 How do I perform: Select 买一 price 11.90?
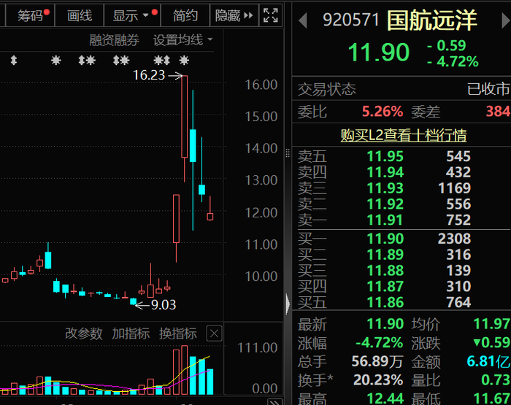[385, 239]
